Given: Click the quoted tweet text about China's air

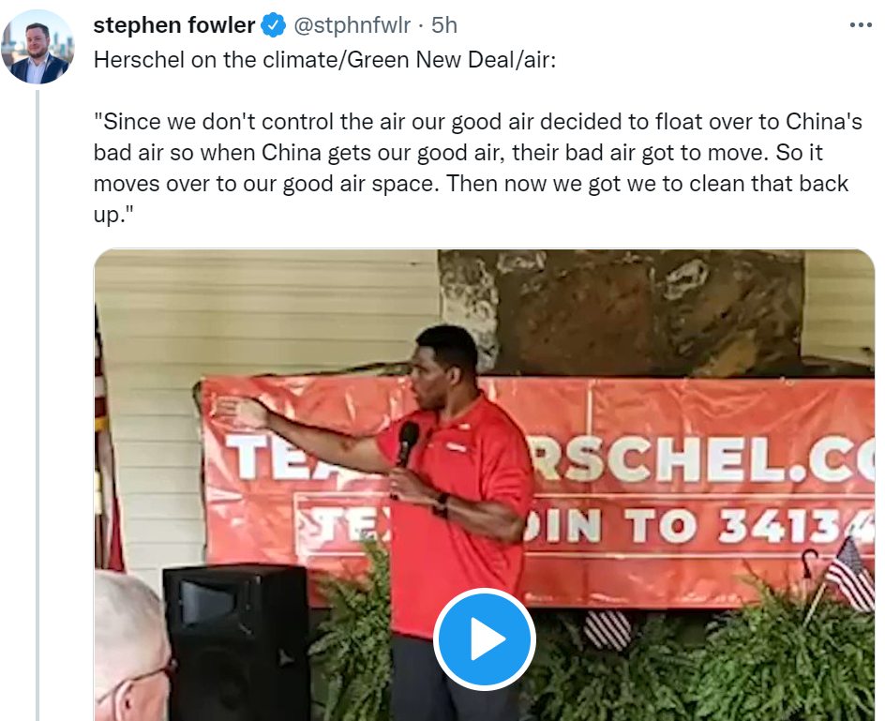Looking at the screenshot, I should (x=477, y=168).
